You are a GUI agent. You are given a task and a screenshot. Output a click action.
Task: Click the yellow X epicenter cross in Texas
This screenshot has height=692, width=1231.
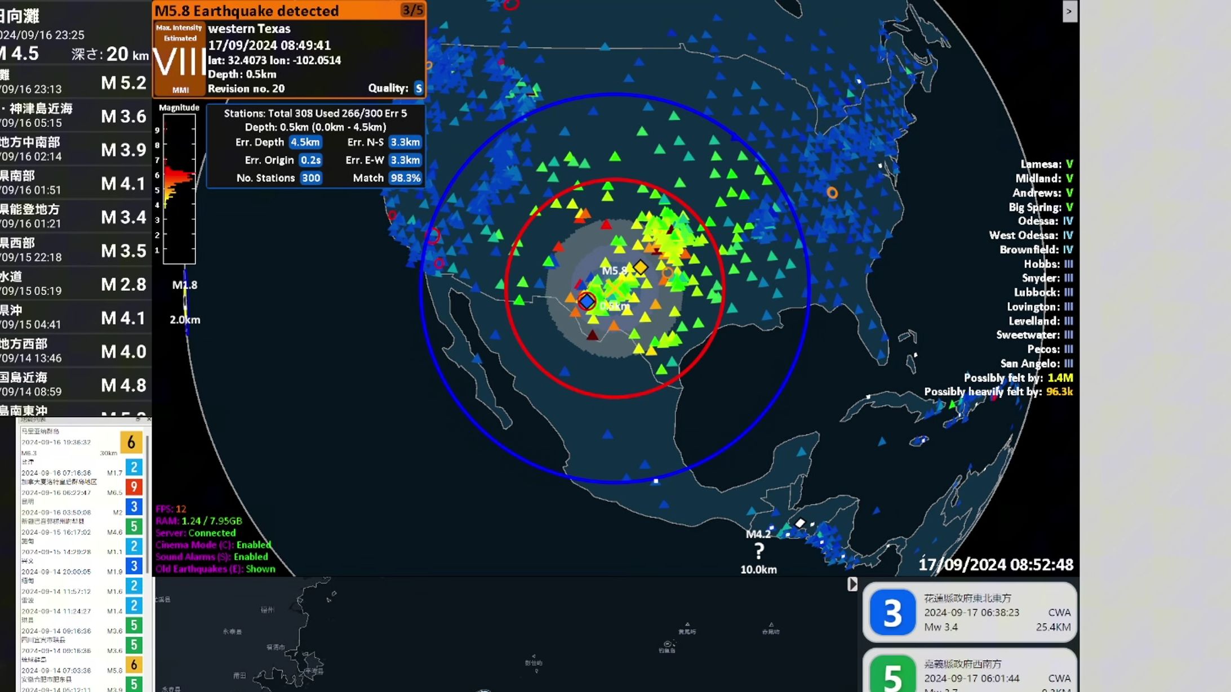(x=614, y=289)
